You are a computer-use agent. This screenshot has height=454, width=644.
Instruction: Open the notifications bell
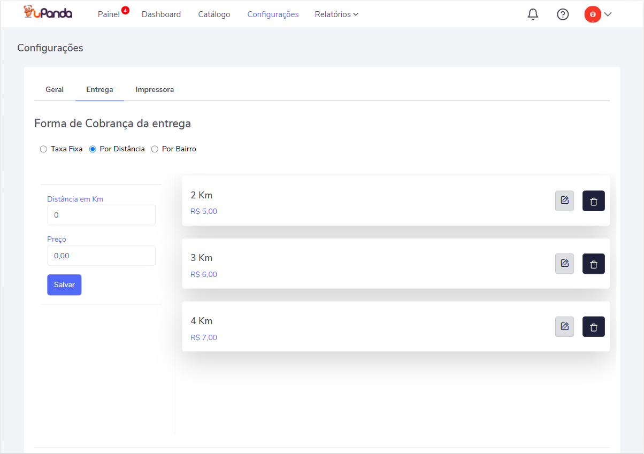(533, 14)
